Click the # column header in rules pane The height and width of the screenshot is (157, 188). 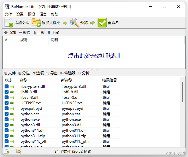click(x=11, y=40)
